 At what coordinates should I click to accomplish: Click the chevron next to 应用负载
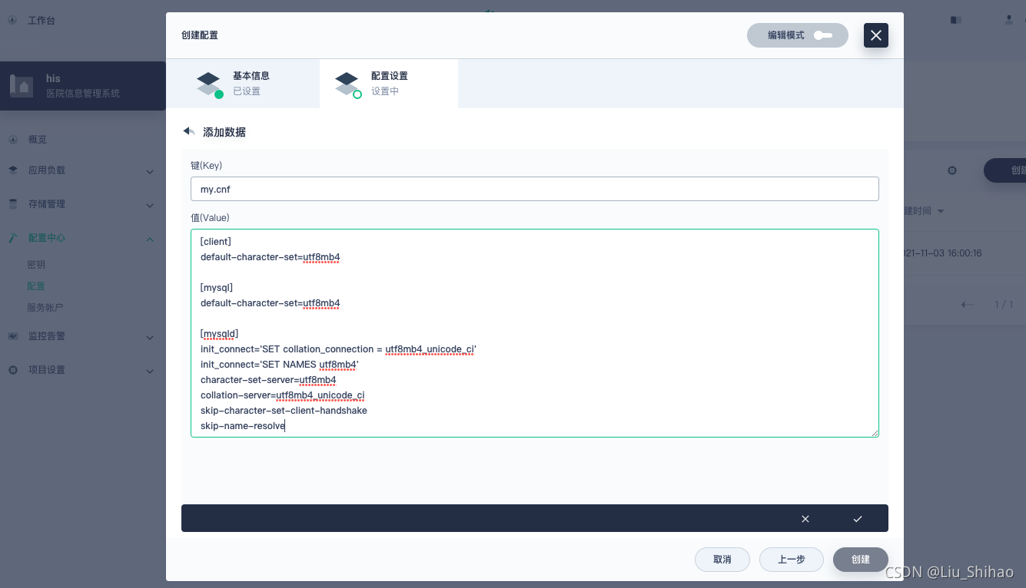(150, 171)
